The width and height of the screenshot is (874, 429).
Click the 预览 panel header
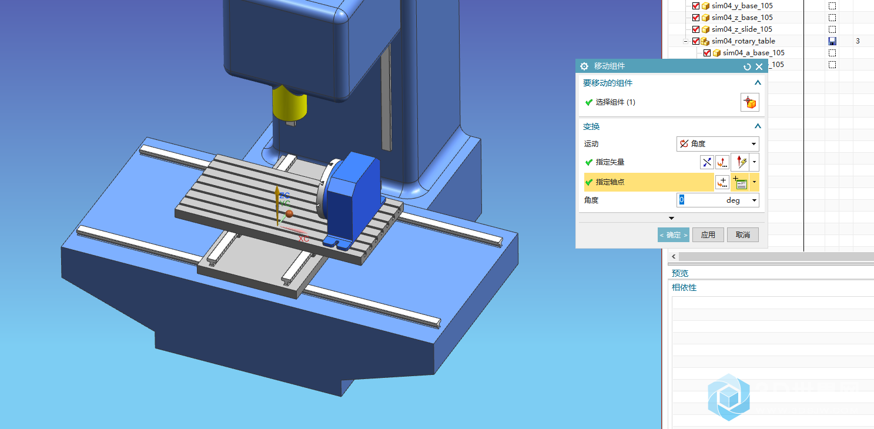(680, 273)
